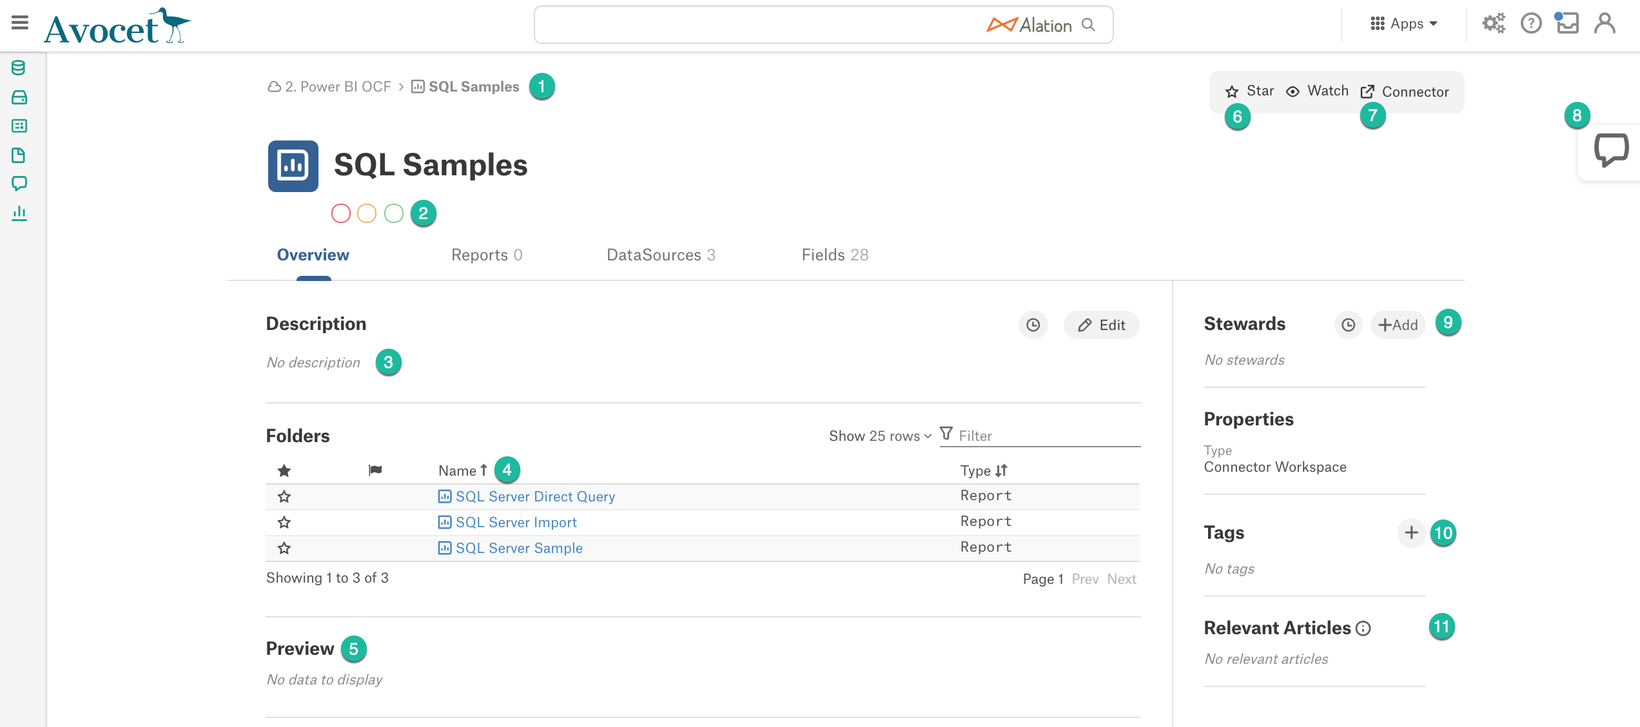
Task: Open the help question-mark icon
Action: click(1531, 24)
